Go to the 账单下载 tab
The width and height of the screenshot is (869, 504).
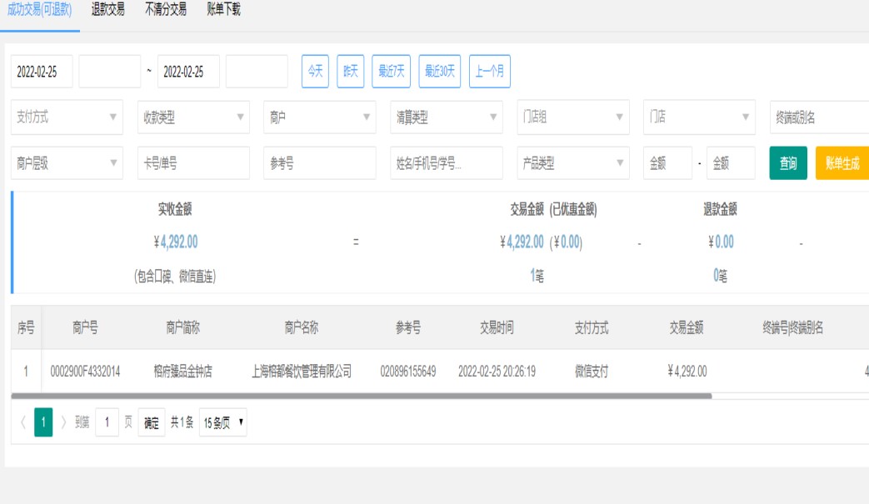tap(223, 10)
